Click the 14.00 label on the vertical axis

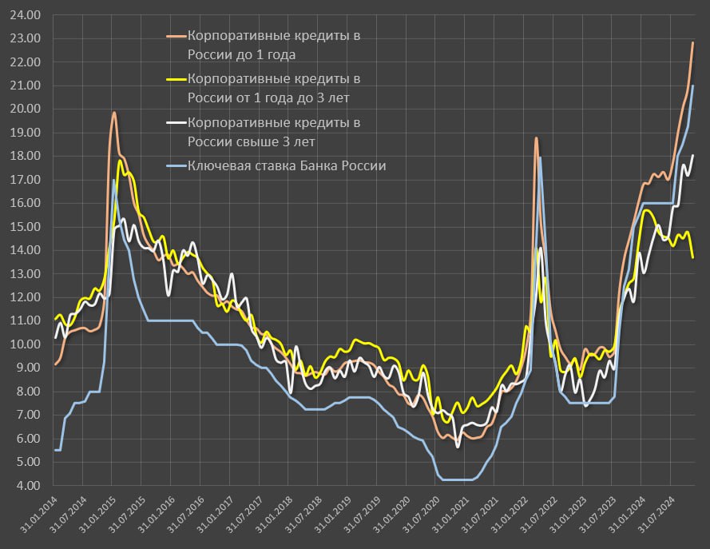click(x=29, y=250)
